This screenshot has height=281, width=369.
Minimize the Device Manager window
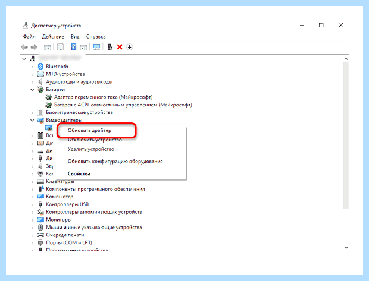[302, 25]
